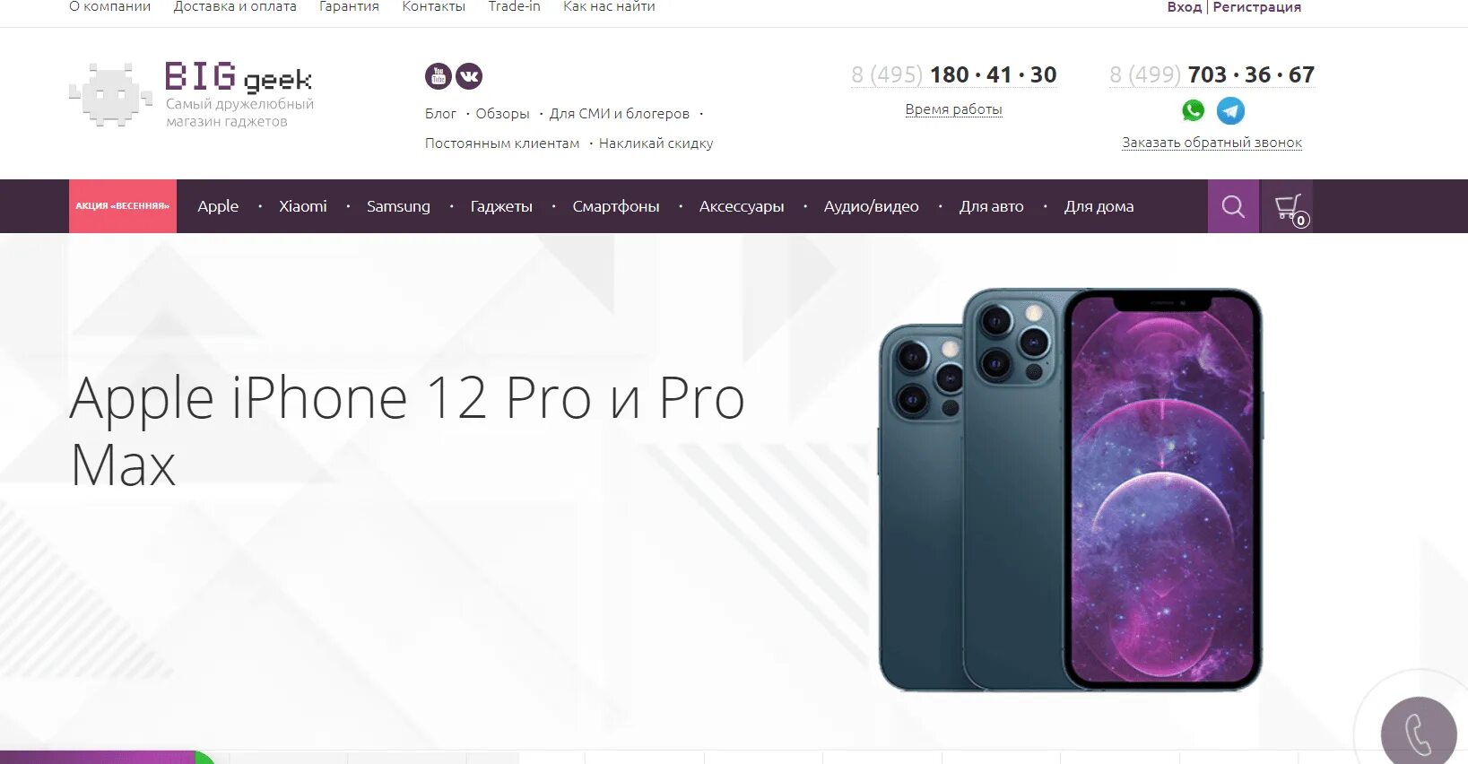The height and width of the screenshot is (764, 1468).
Task: Click Заказать обратный звонок link
Action: [1212, 143]
